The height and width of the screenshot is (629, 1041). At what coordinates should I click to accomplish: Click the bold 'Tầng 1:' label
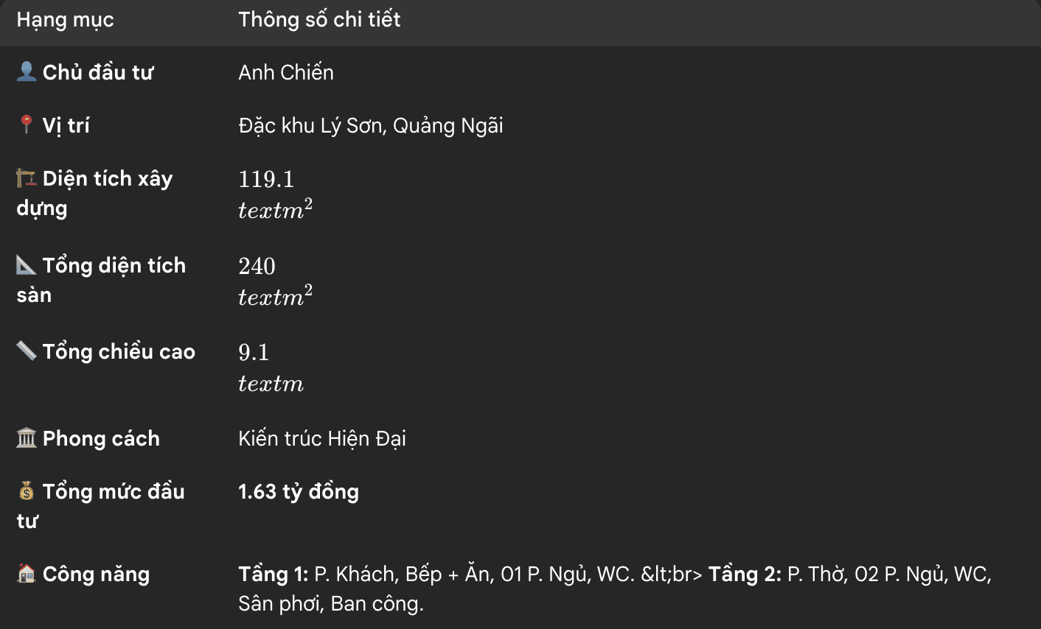point(273,574)
